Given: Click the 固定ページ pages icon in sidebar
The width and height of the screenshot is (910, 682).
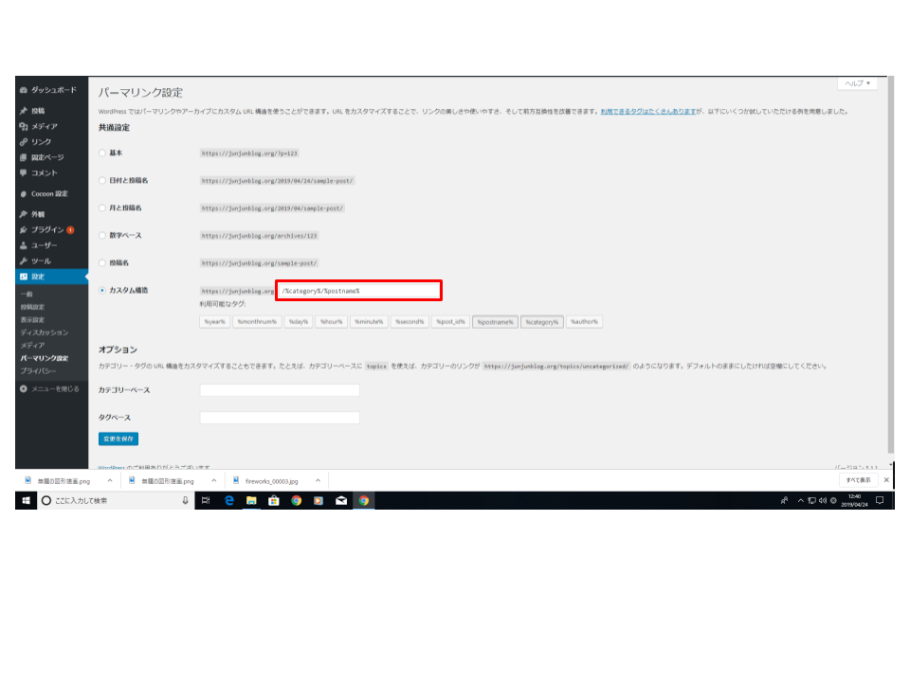Looking at the screenshot, I should coord(23,158).
